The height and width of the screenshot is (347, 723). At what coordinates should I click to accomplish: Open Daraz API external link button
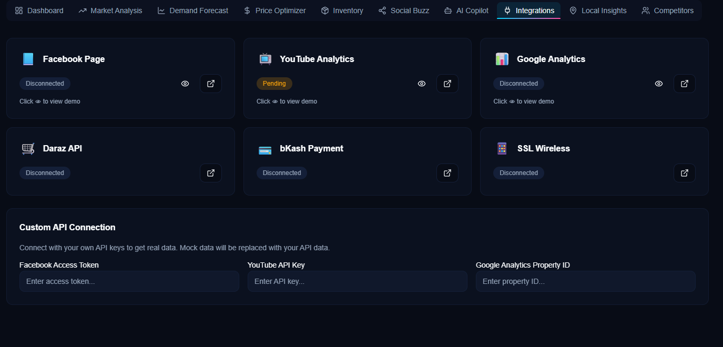point(211,173)
